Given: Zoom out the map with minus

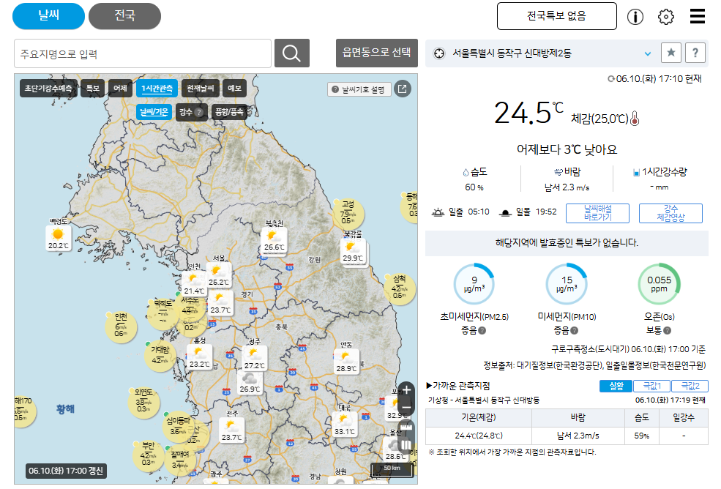Looking at the screenshot, I should point(406,407).
